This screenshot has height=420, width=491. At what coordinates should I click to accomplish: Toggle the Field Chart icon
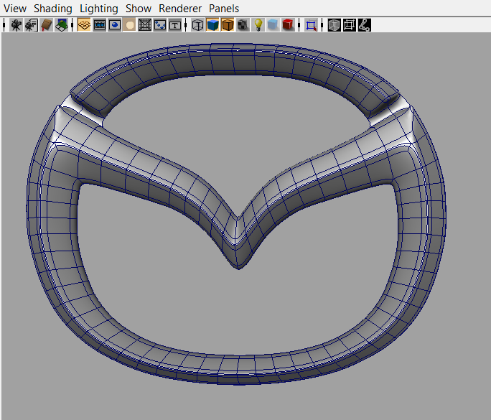(x=145, y=25)
